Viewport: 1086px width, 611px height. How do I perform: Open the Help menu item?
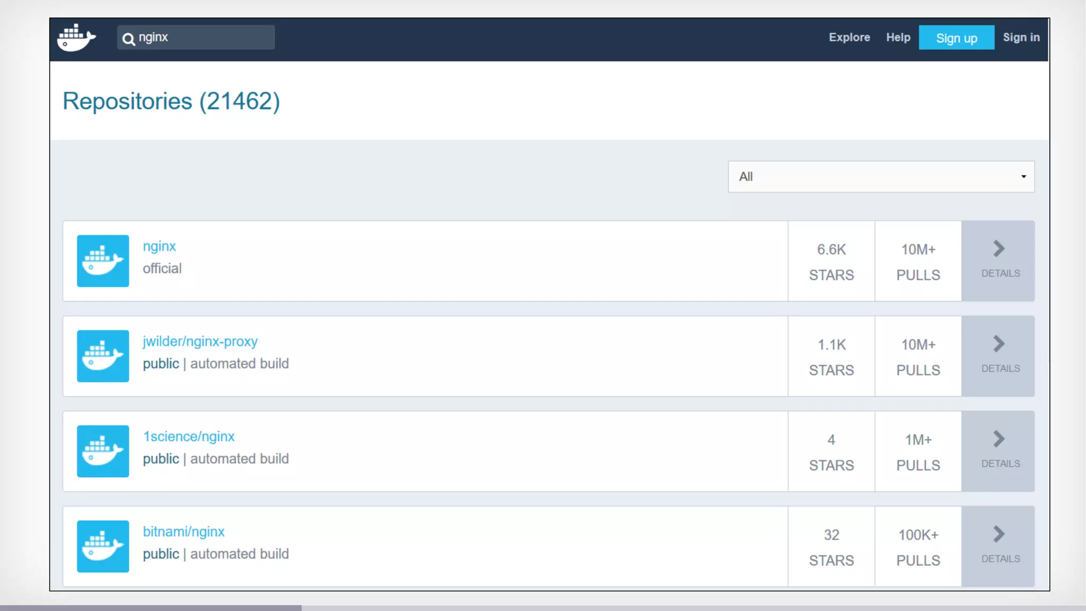[898, 38]
